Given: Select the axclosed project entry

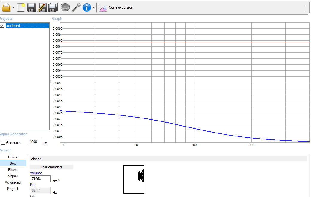Looking at the screenshot, I should pos(27,25).
